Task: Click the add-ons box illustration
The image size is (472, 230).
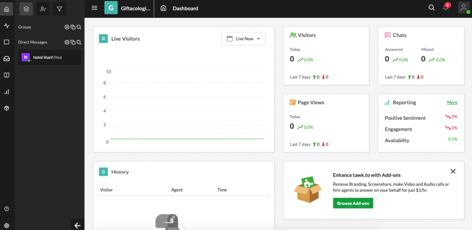Action: point(307,190)
